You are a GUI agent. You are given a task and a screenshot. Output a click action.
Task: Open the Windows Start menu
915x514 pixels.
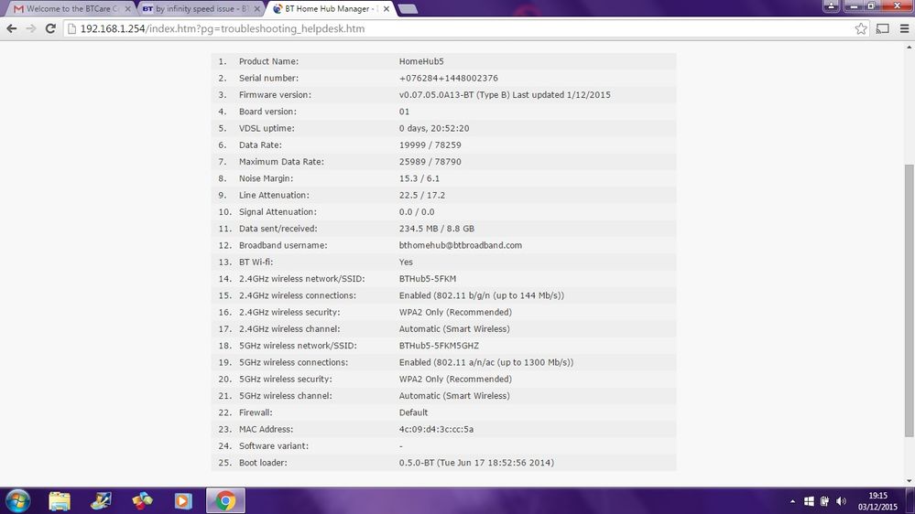coord(17,500)
